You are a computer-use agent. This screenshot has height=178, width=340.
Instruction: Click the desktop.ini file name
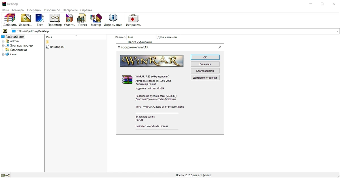click(57, 47)
